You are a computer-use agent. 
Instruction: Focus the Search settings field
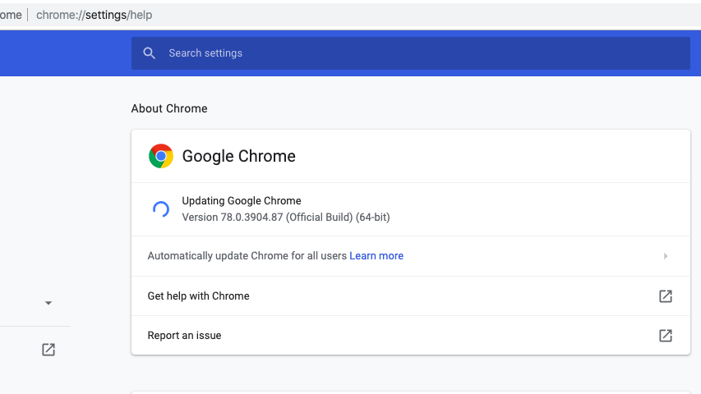[x=410, y=53]
